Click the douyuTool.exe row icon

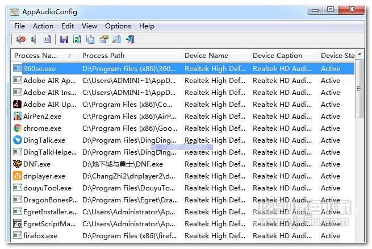[17, 188]
